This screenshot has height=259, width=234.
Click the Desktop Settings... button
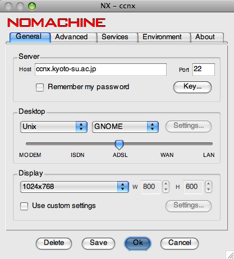pos(189,126)
